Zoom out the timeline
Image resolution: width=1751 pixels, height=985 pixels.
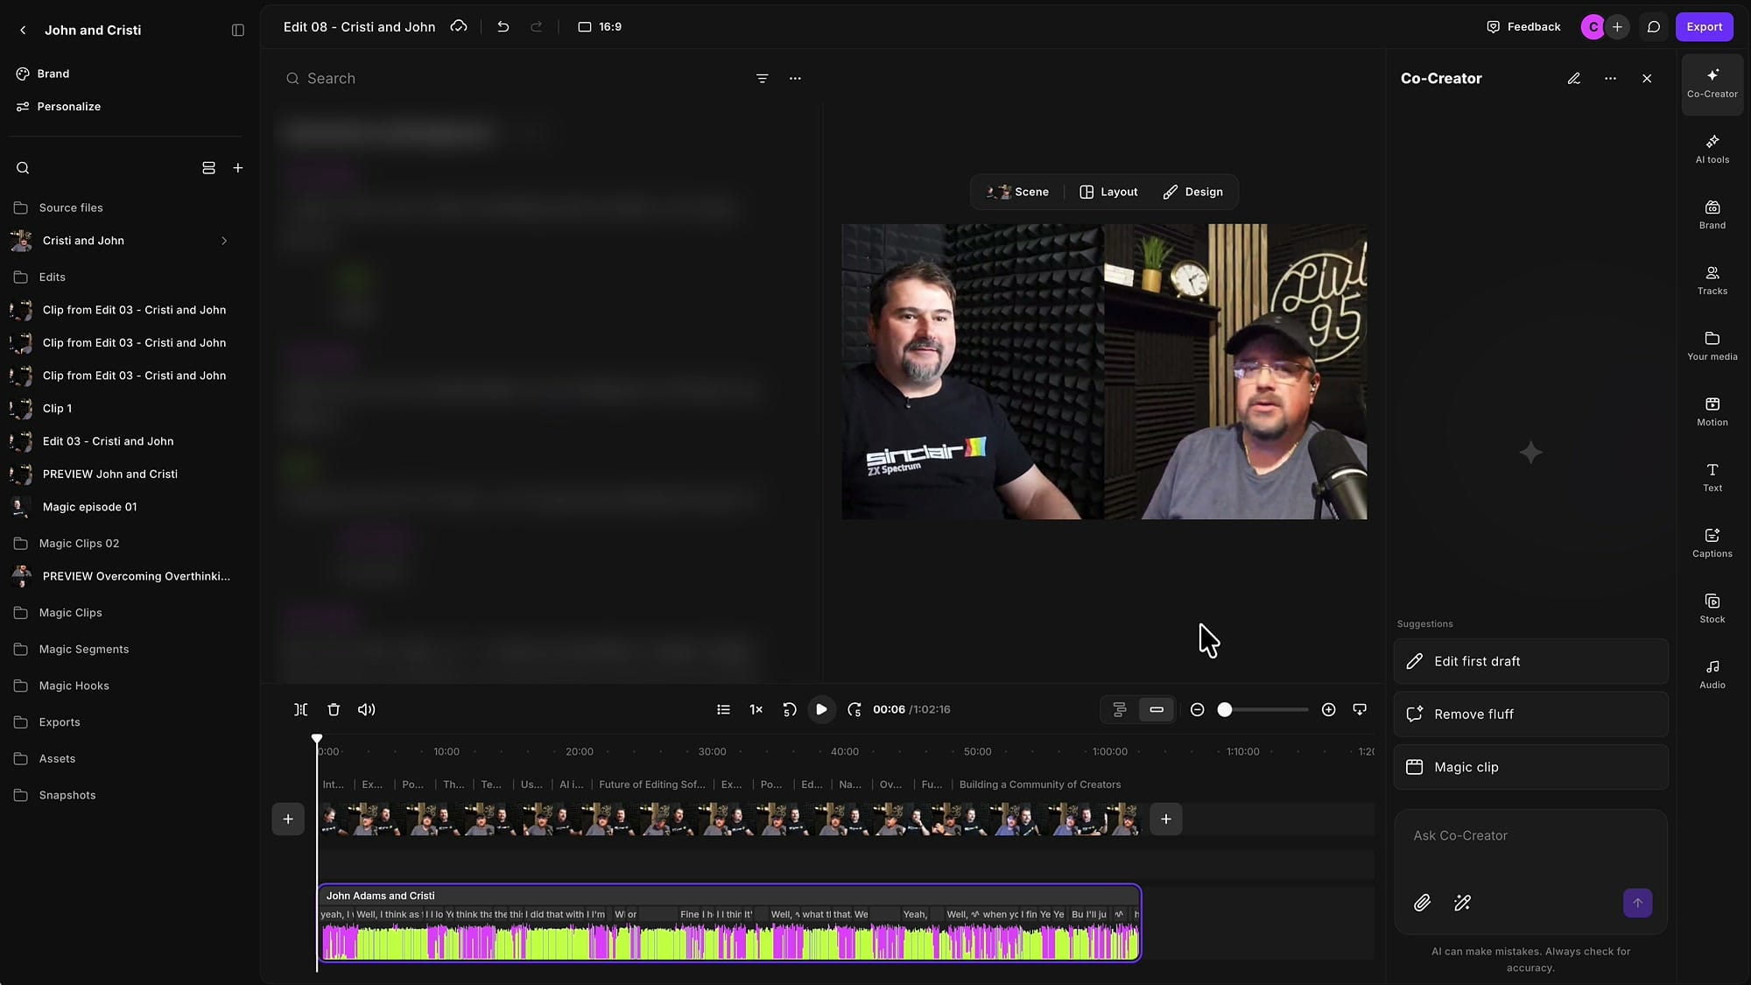1197,710
